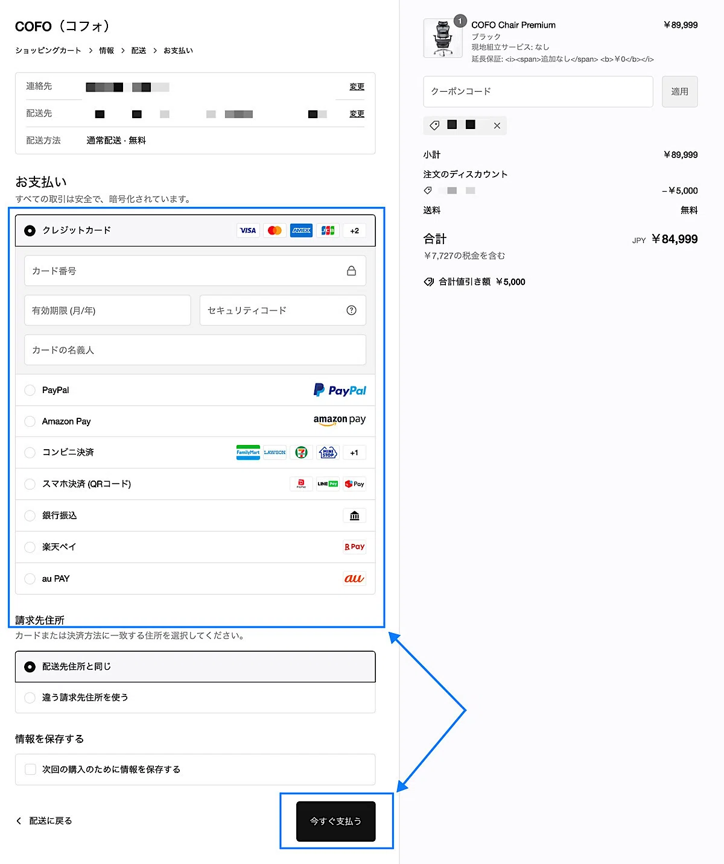Click the 7-Eleven icon
The width and height of the screenshot is (724, 864).
pos(301,452)
